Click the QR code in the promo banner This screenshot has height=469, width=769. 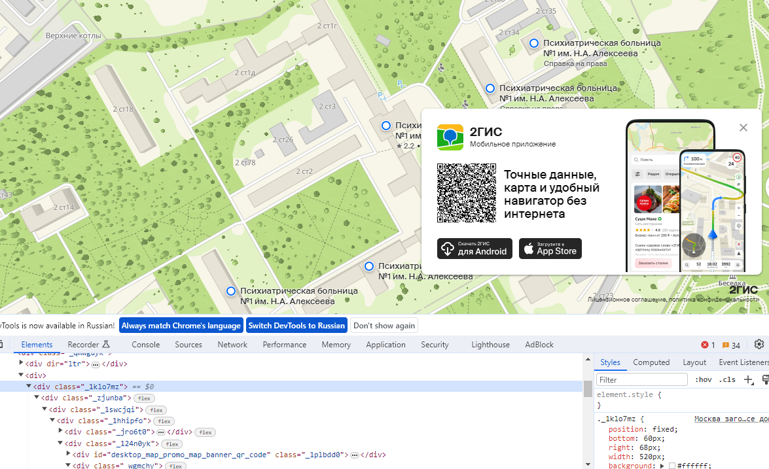click(467, 193)
